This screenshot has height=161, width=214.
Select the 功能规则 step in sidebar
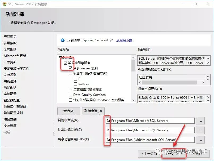click(10, 87)
